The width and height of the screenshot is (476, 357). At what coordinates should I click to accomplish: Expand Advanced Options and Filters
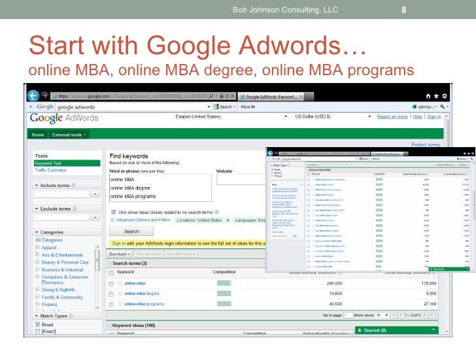coord(112,220)
